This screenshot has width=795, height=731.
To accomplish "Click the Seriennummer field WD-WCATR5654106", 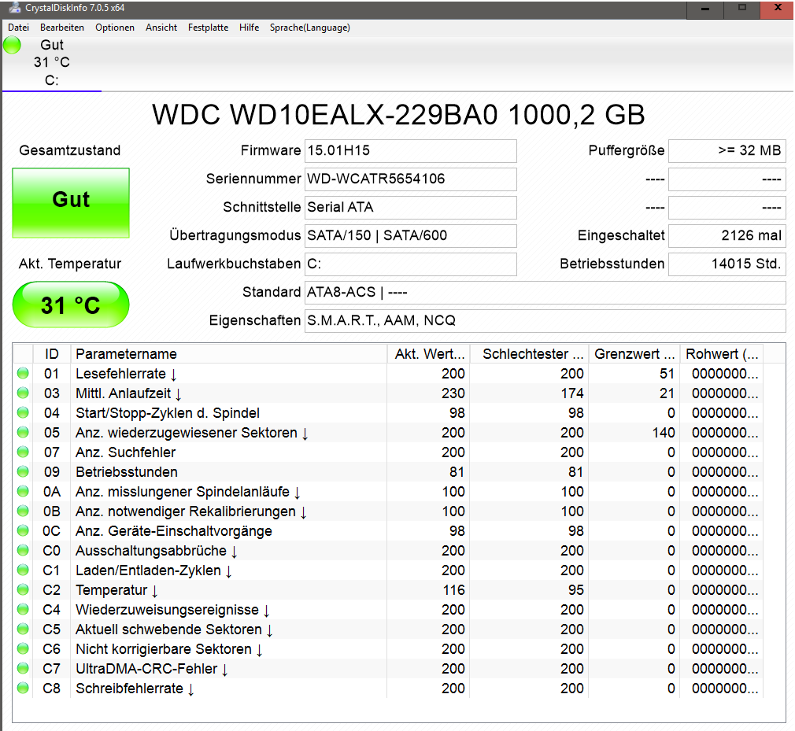I will [x=410, y=179].
